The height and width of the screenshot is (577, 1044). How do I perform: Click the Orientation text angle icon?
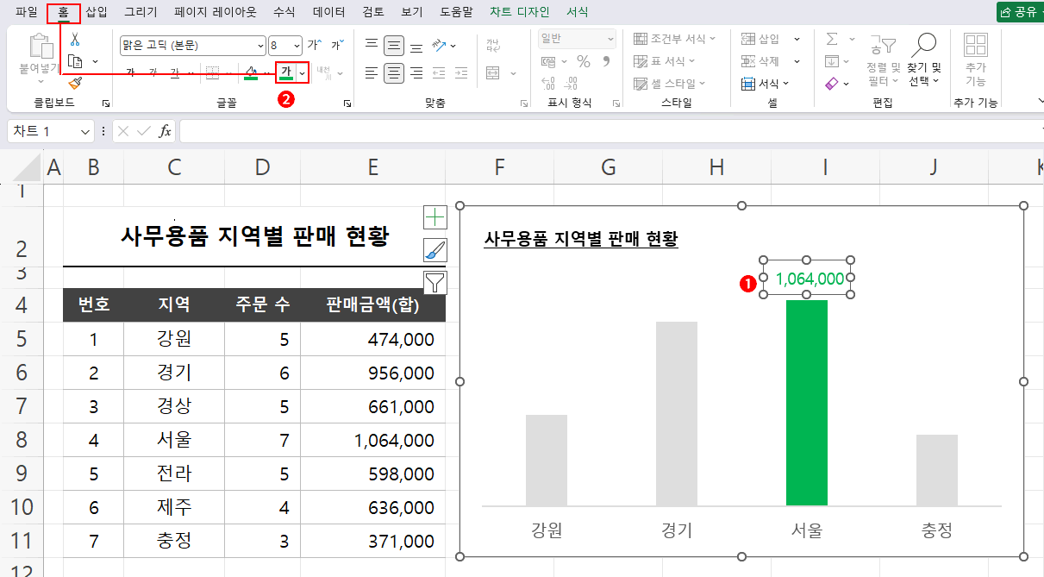tap(440, 46)
